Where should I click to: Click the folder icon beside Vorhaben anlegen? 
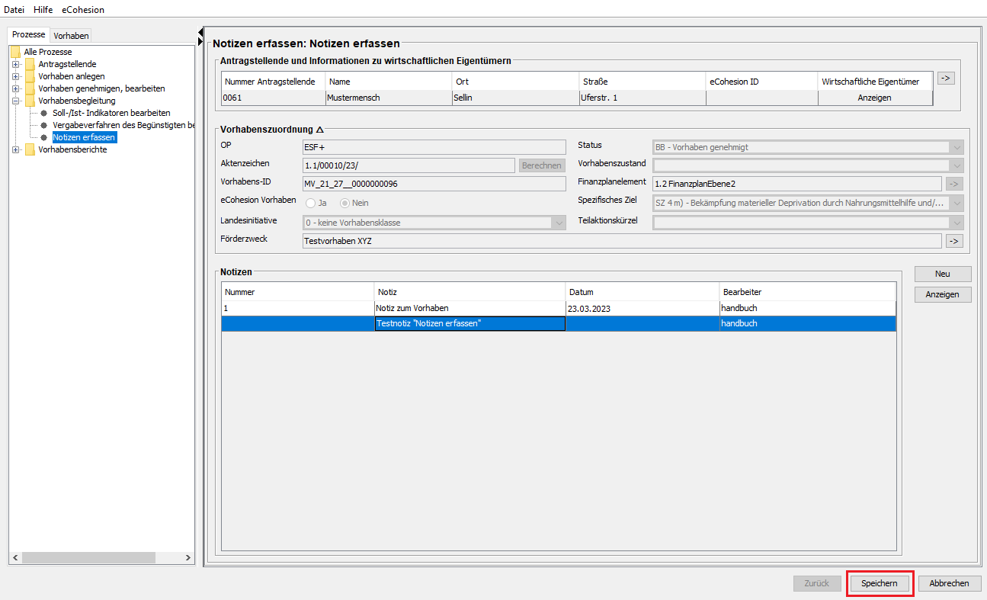coord(30,76)
